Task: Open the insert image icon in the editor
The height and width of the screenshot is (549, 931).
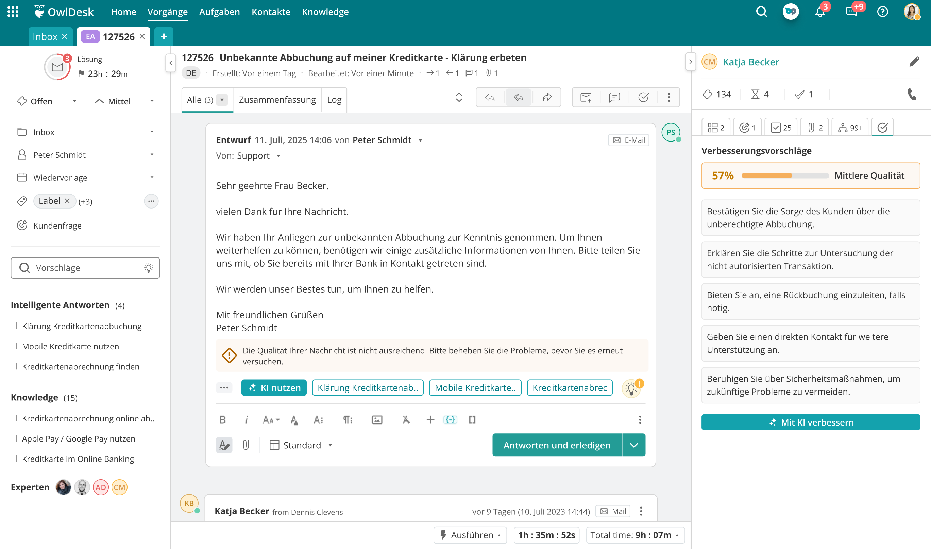Action: (377, 420)
